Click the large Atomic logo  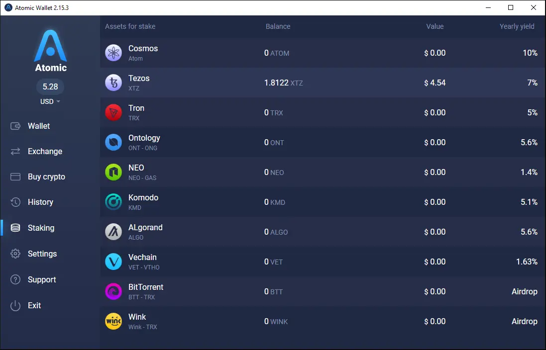point(50,46)
